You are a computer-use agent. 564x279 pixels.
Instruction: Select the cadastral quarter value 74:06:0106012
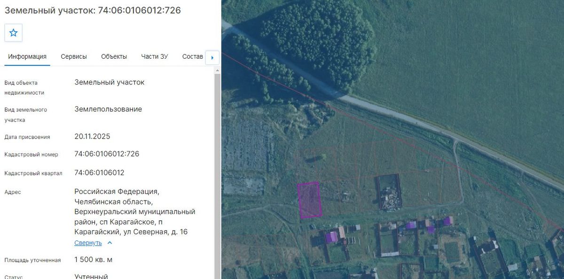(99, 173)
